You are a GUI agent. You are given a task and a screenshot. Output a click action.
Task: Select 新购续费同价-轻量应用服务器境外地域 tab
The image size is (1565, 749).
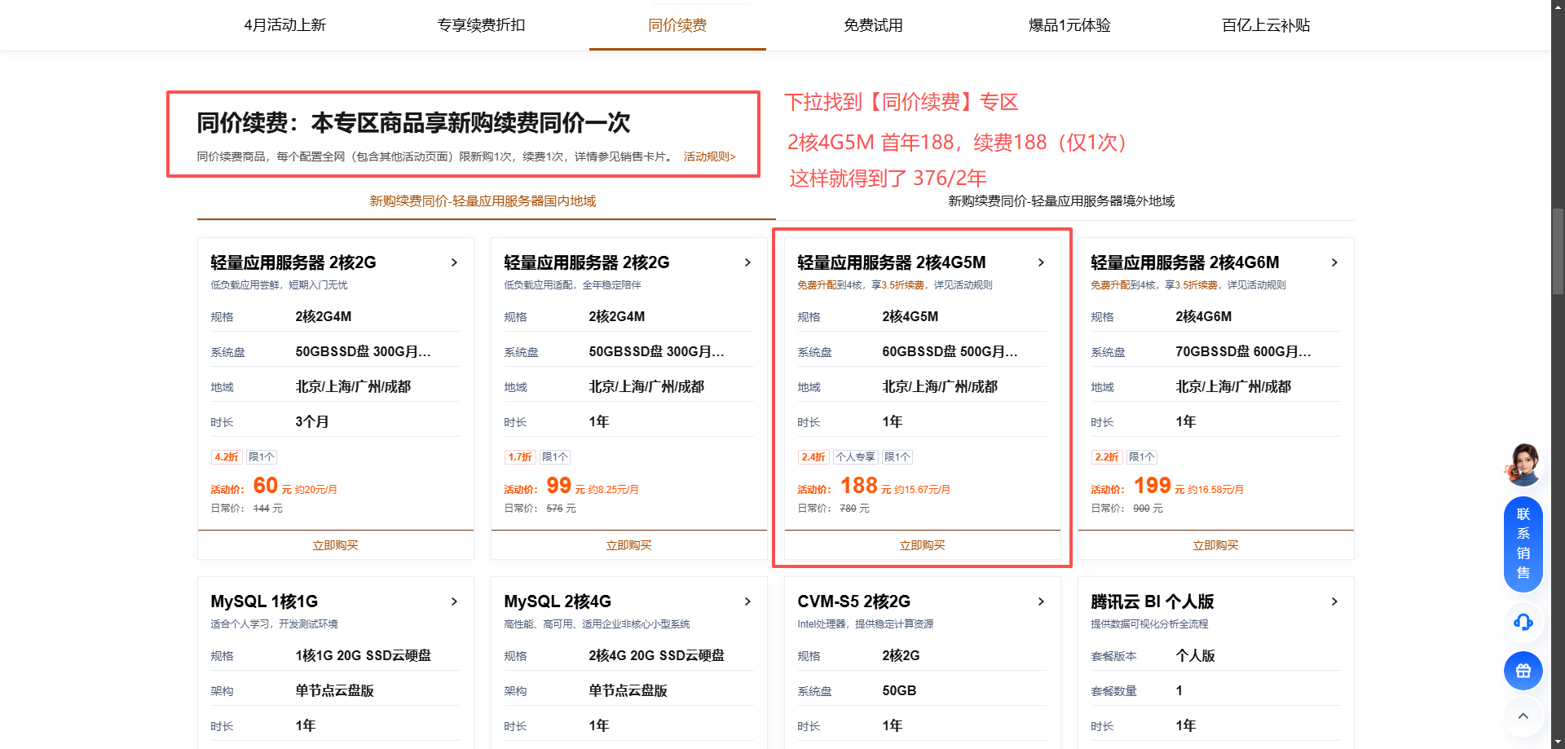(1061, 201)
